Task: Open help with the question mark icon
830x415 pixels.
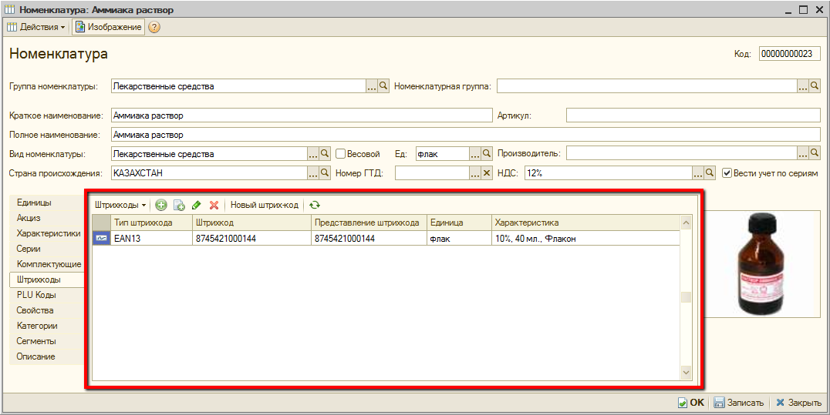Action: pyautogui.click(x=154, y=27)
